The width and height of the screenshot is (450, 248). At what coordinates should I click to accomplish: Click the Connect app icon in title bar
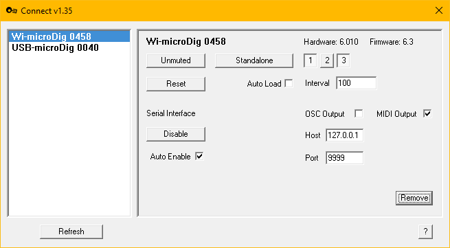[x=12, y=10]
